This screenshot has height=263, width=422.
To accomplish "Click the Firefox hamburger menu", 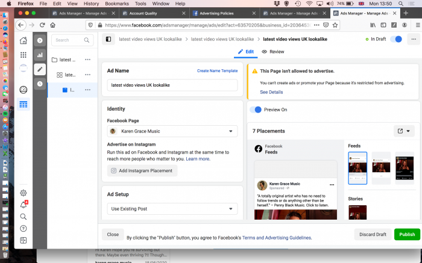I will [x=418, y=25].
